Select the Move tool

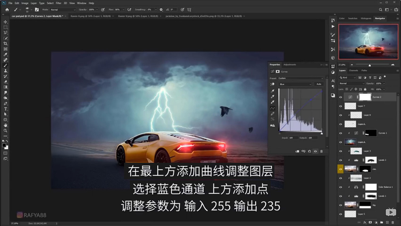click(5, 21)
